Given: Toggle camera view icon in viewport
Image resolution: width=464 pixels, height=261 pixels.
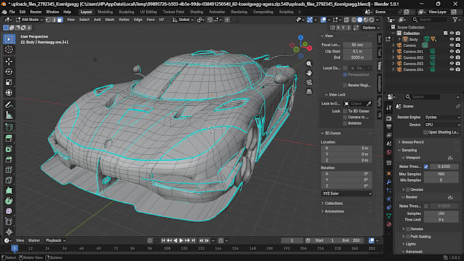Looking at the screenshot, I should pos(309,82).
